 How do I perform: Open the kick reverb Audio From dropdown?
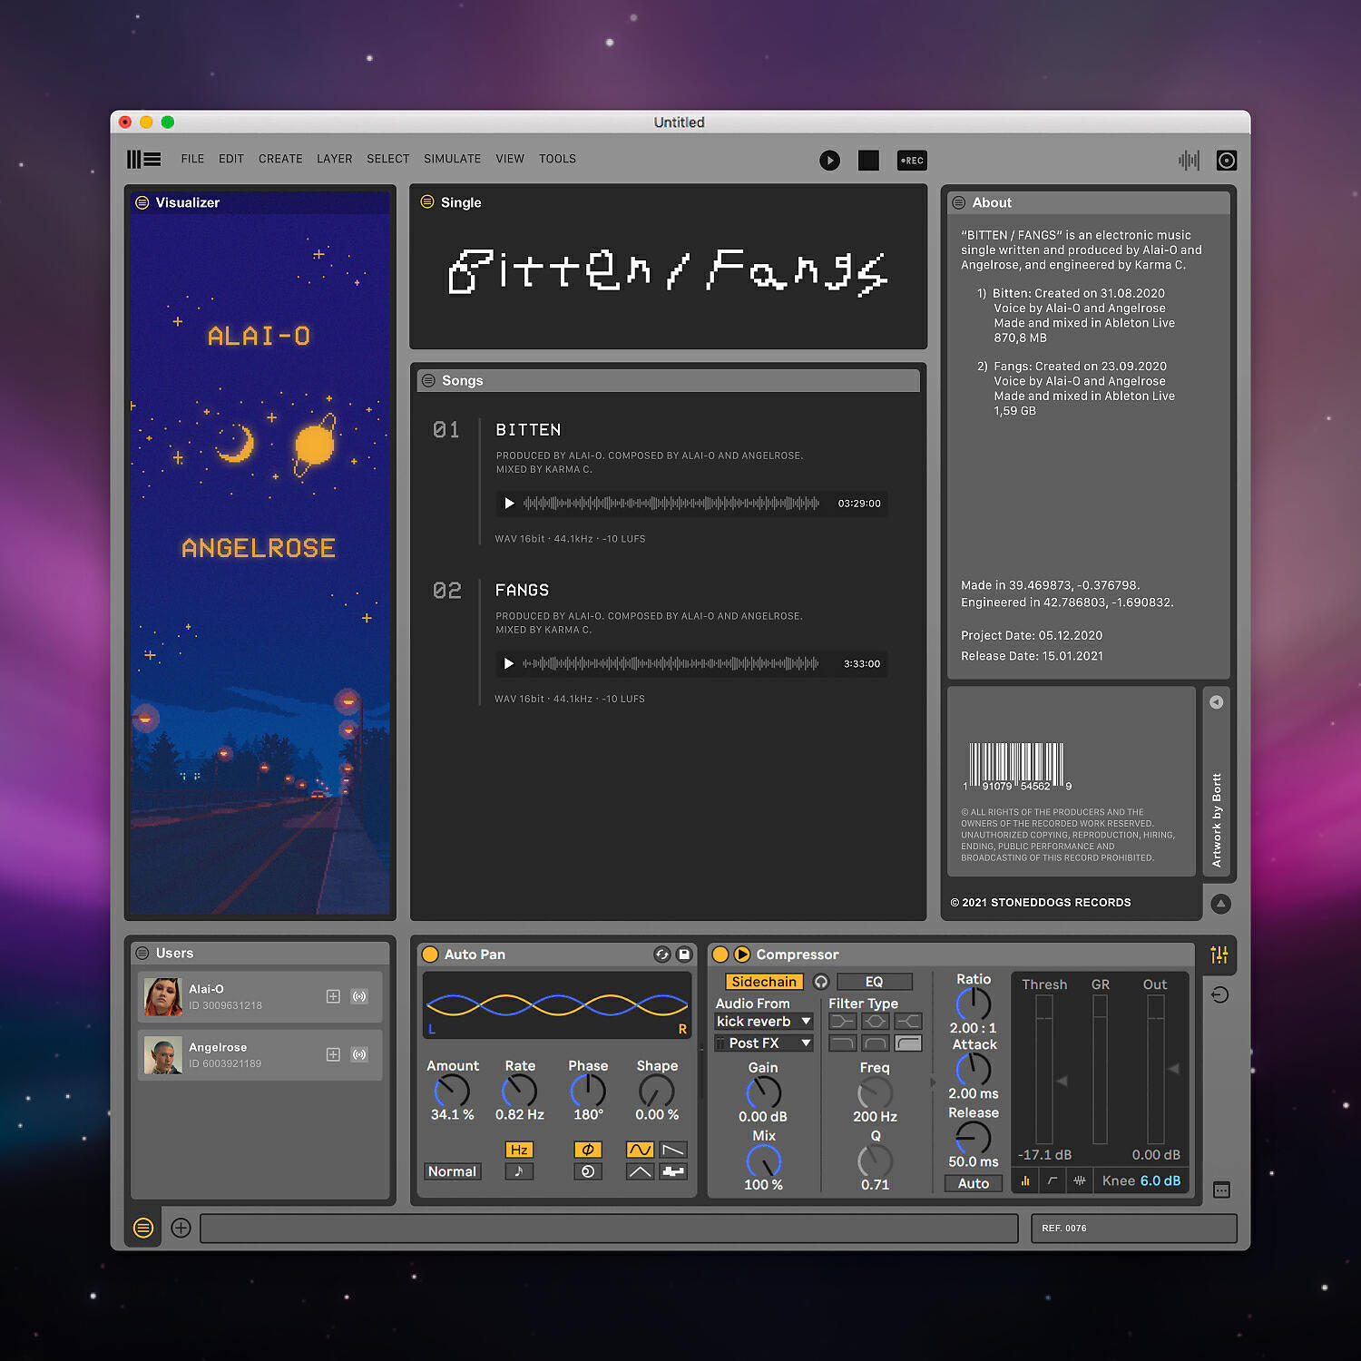click(763, 1022)
